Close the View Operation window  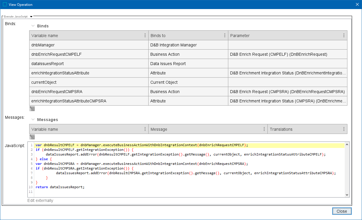357,4
